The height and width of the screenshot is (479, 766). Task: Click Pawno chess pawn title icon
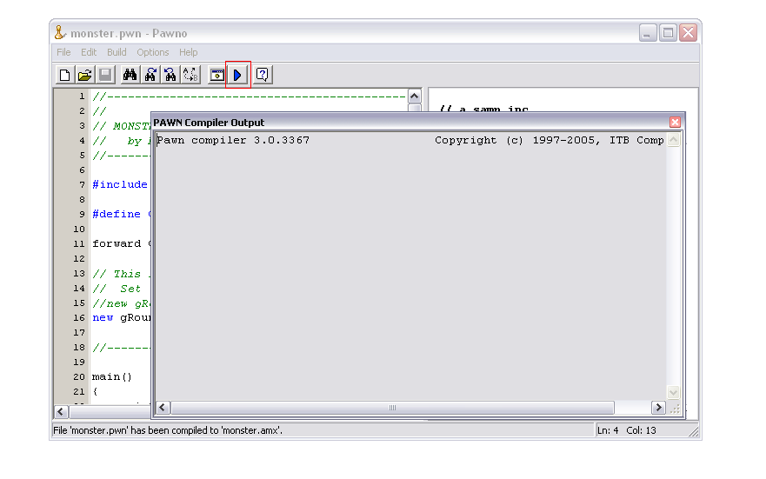tap(60, 33)
